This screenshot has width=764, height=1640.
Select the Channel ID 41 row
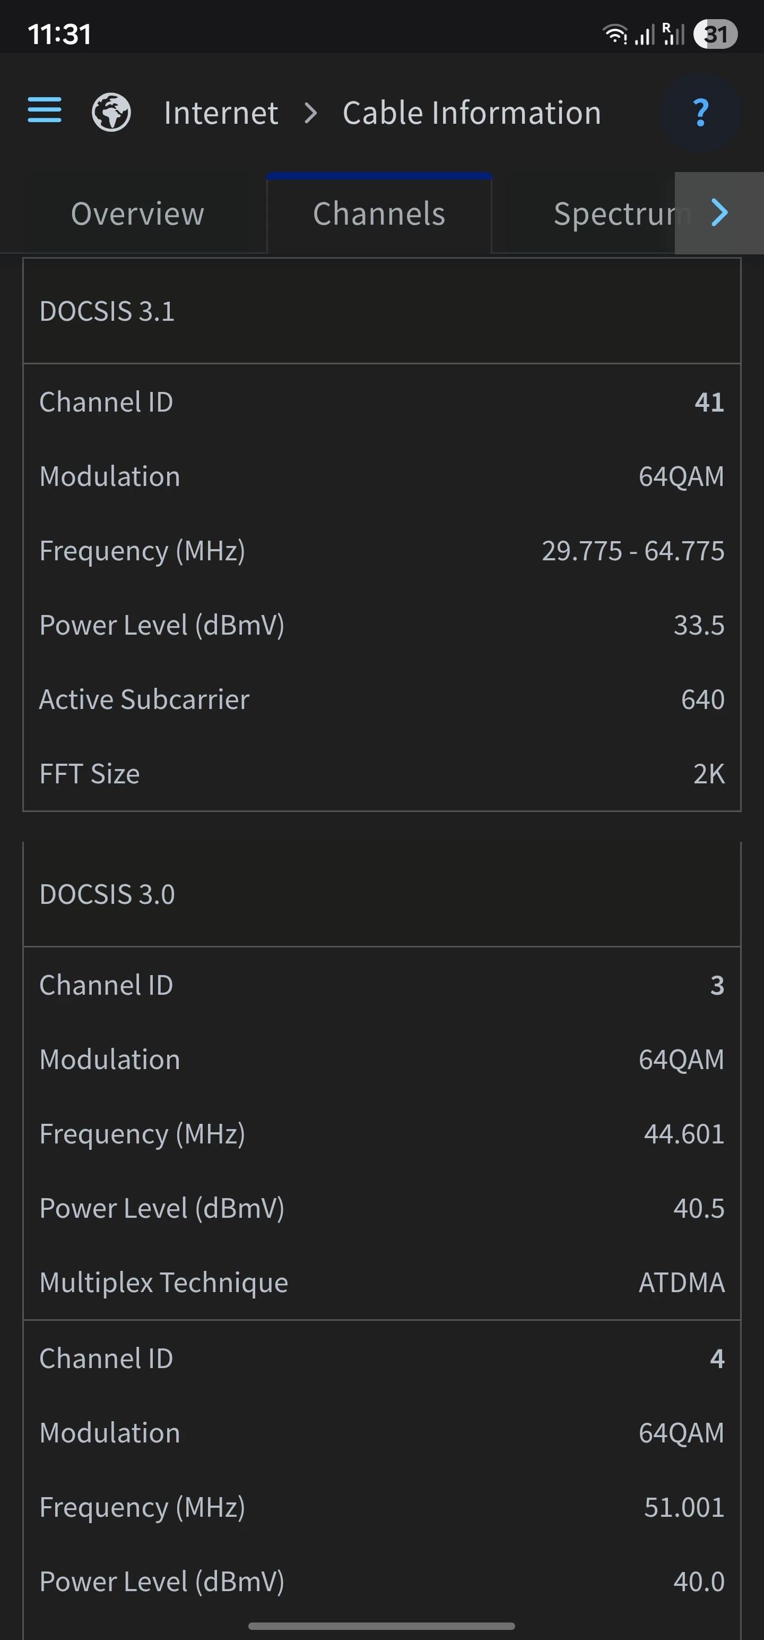(381, 403)
